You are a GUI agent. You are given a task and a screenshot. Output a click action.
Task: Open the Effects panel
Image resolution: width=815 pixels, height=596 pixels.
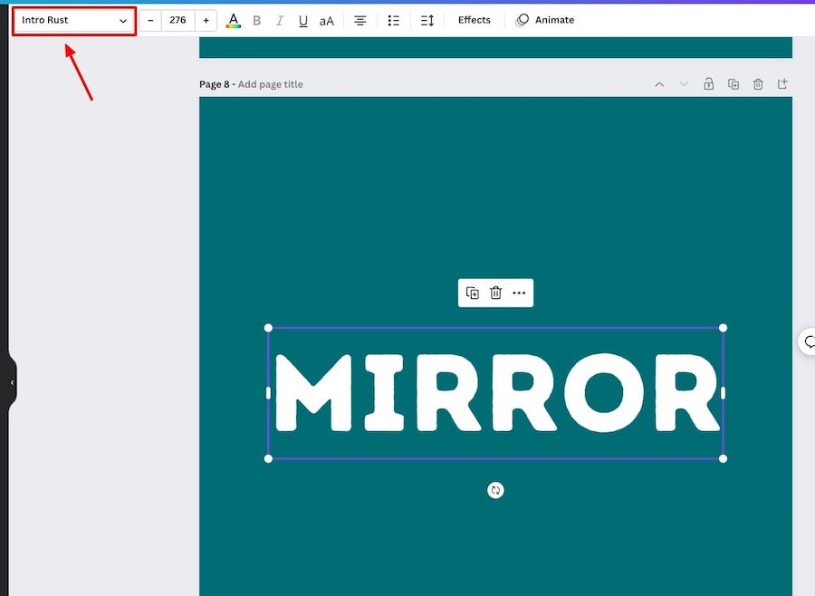(474, 20)
